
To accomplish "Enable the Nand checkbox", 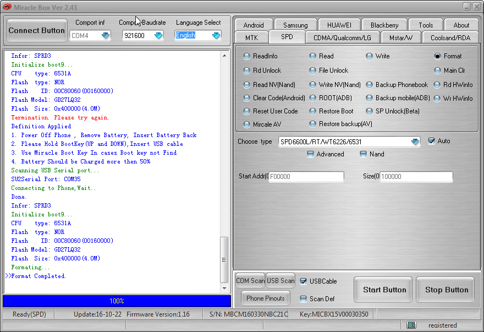I will (364, 154).
